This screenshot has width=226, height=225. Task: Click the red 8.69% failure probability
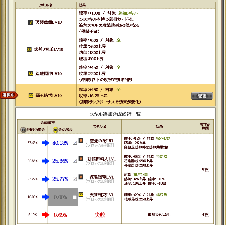click(x=60, y=215)
